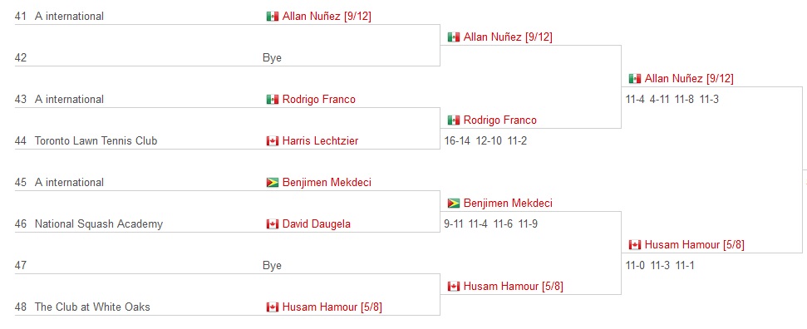807x329 pixels.
Task: Click Toronto Lawn Tennis Club text
Action: [x=96, y=141]
